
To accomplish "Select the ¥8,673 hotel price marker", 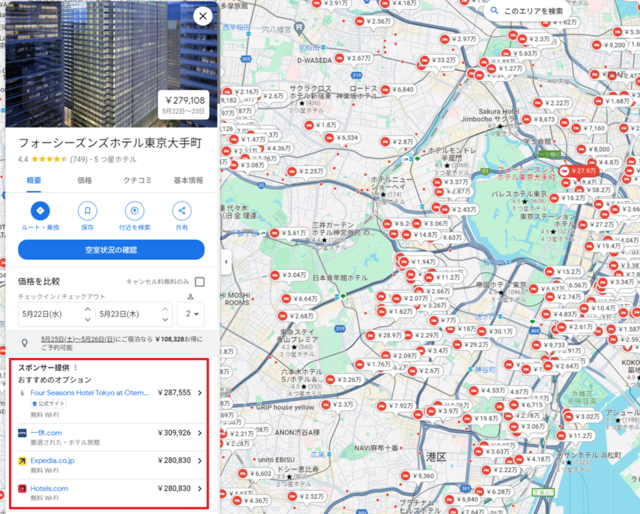I will coord(539,119).
